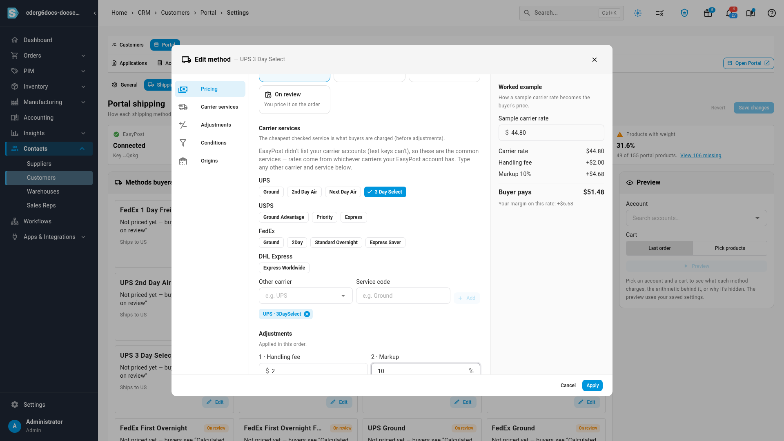The image size is (784, 441).
Task: Open notifications bell icon
Action: point(729,13)
